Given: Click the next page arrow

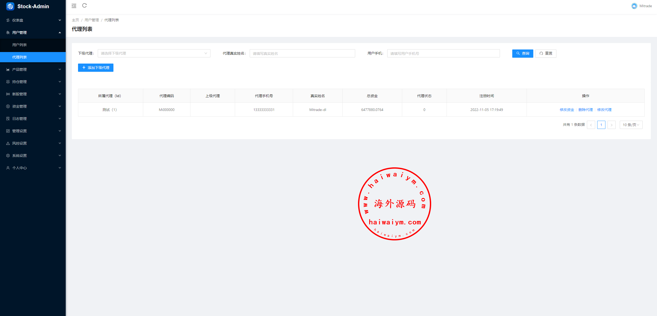Looking at the screenshot, I should 611,125.
